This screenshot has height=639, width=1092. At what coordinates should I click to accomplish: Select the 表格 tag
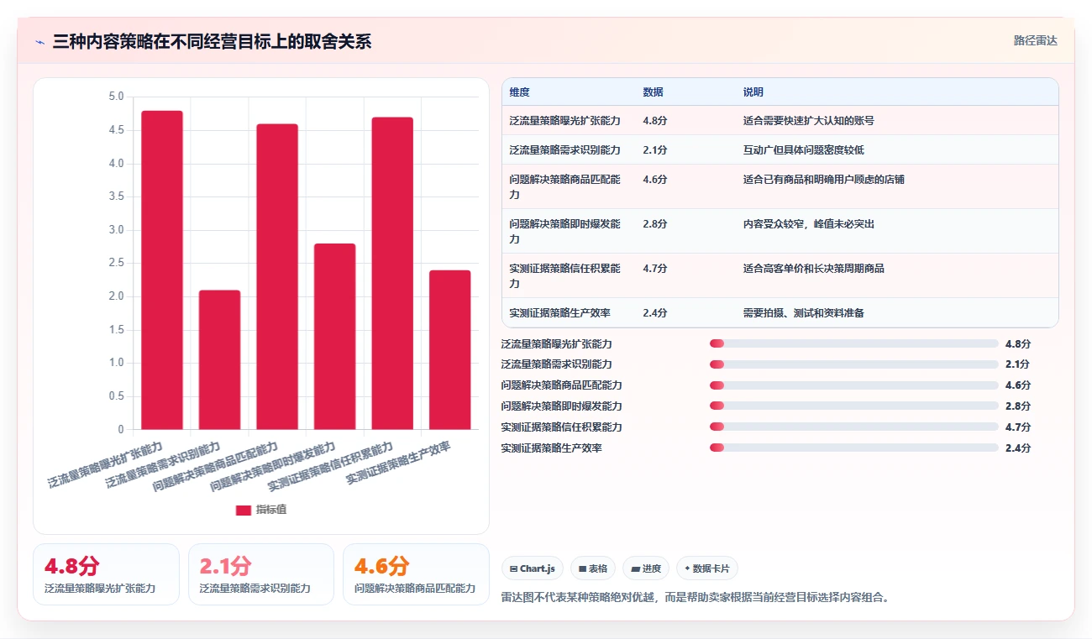click(593, 568)
